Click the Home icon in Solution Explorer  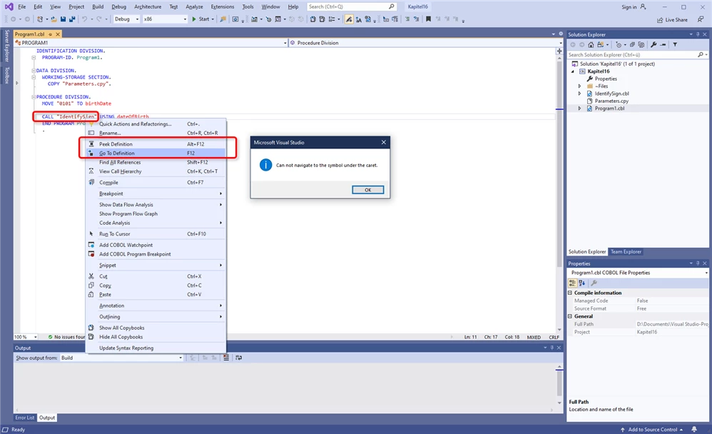coord(591,44)
